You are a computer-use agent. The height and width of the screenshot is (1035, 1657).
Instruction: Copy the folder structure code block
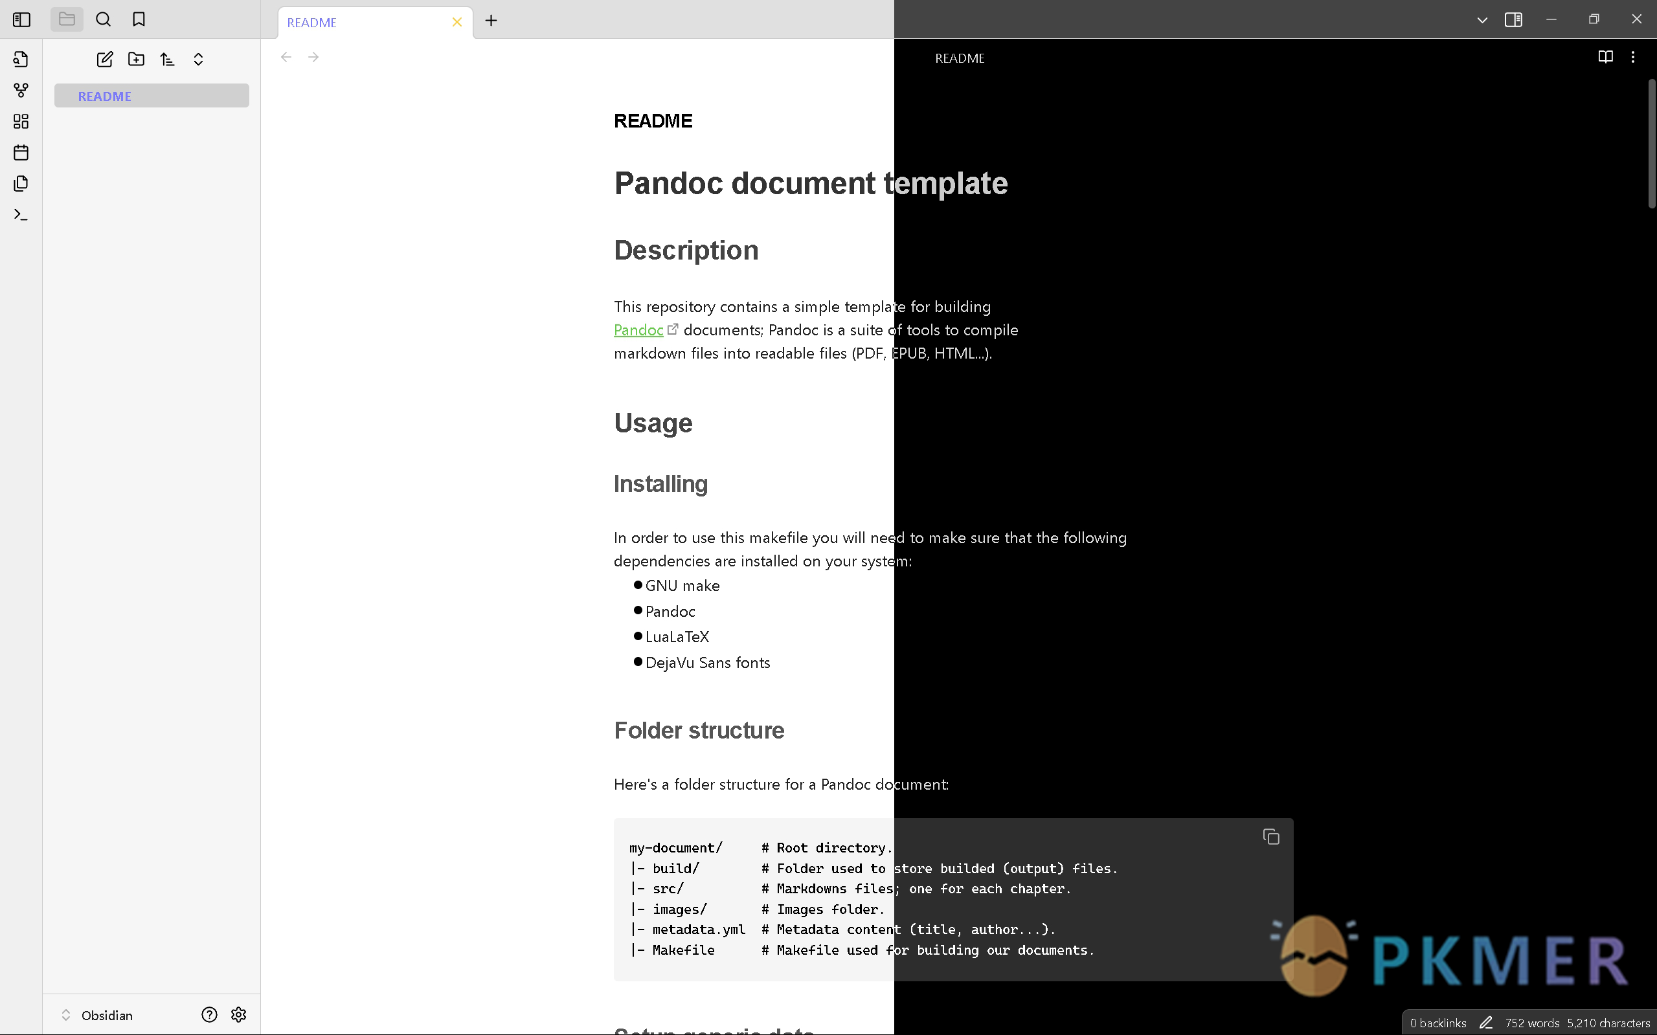[1271, 836]
